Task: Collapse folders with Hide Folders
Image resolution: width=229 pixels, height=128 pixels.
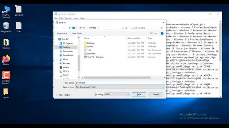Action: (x=63, y=95)
